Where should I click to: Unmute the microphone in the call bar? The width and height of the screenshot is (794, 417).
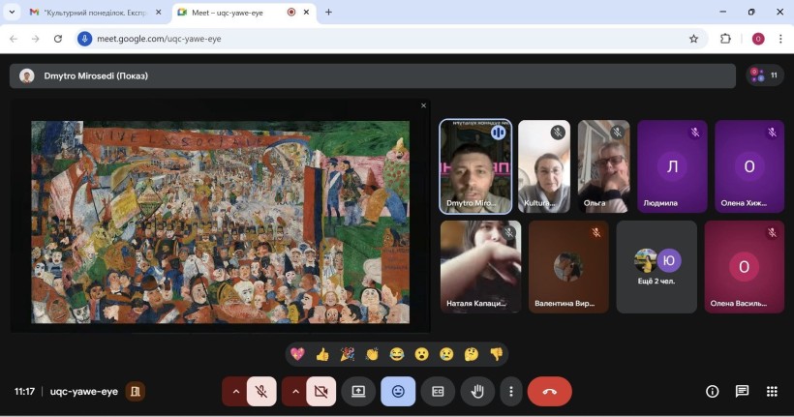261,391
